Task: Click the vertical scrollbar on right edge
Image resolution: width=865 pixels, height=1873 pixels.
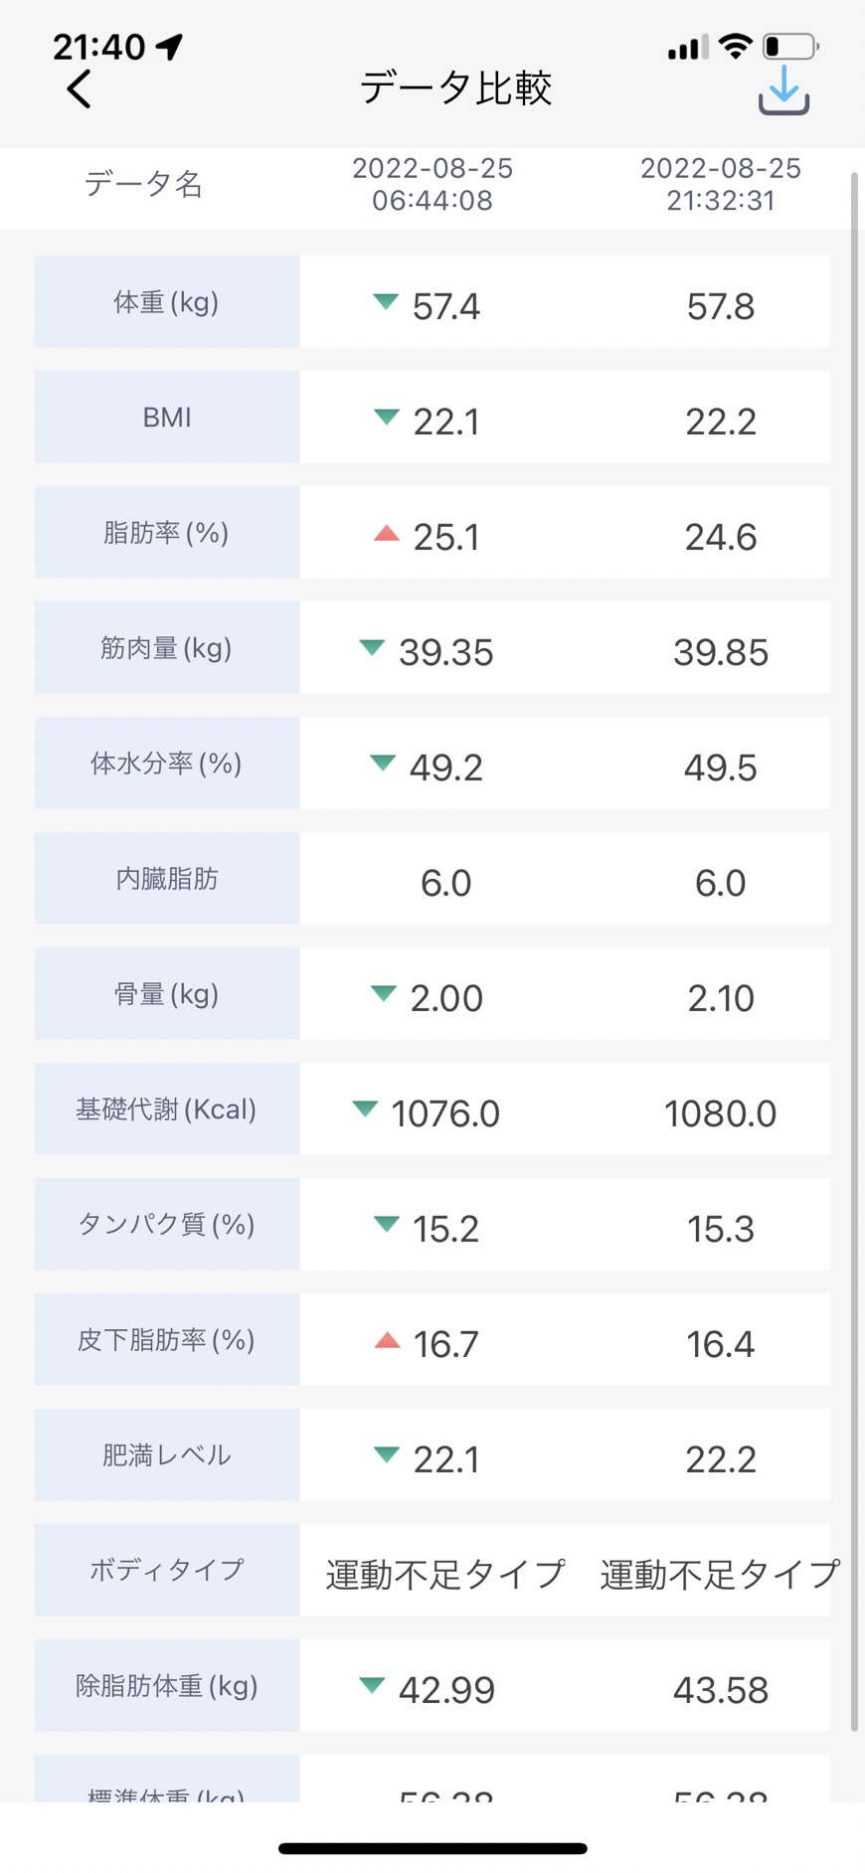Action: (853, 952)
